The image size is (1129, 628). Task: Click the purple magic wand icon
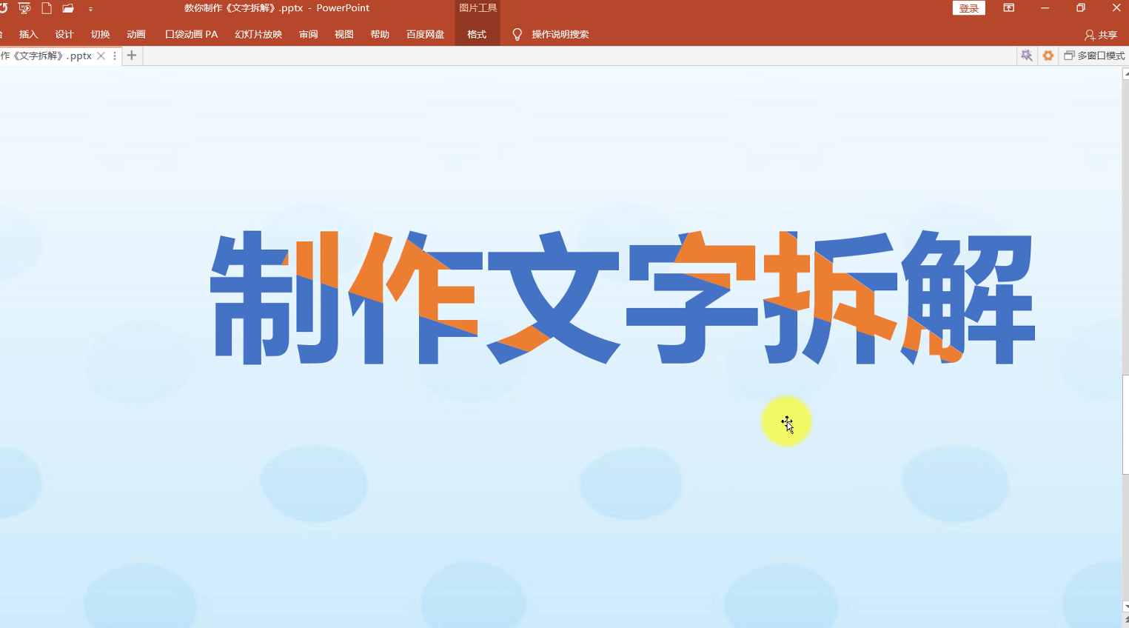click(1026, 56)
